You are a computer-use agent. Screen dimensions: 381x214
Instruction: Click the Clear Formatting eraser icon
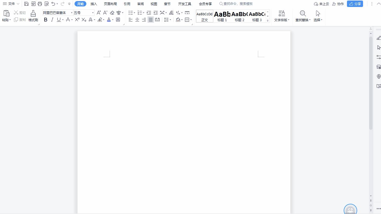[112, 13]
